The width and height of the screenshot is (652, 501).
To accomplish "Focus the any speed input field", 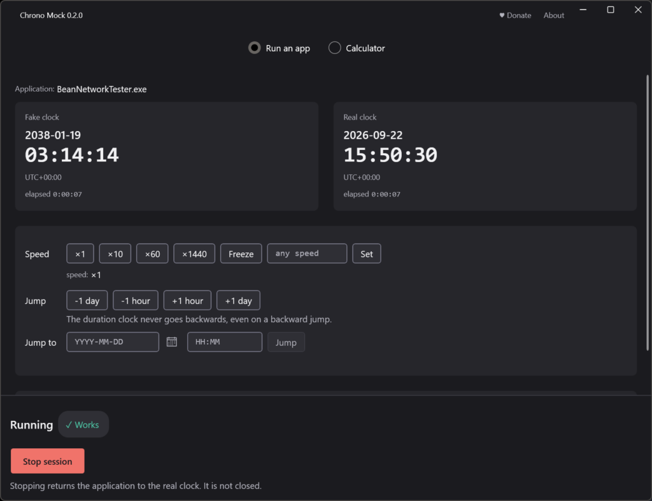I will tap(307, 254).
